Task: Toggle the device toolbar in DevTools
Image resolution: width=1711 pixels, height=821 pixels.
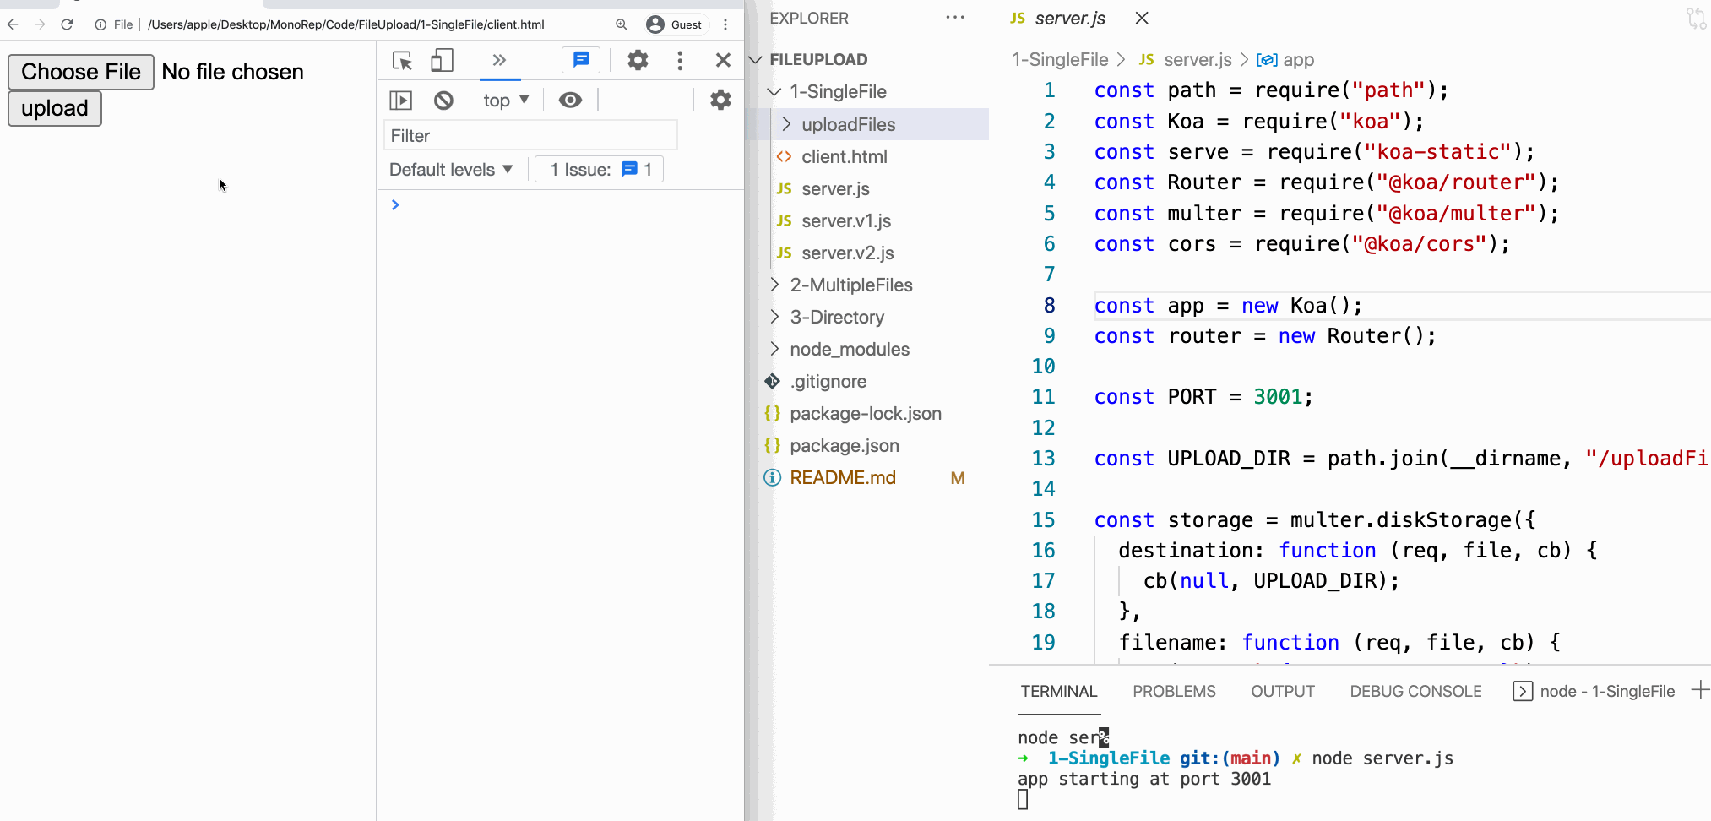Action: coord(442,60)
